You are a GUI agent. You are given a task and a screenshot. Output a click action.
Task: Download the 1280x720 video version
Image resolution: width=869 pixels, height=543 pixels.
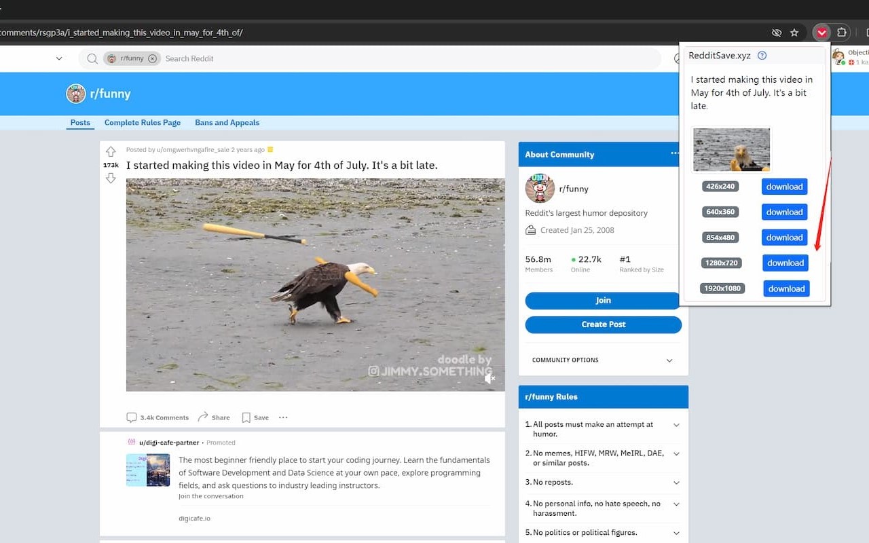pos(785,263)
